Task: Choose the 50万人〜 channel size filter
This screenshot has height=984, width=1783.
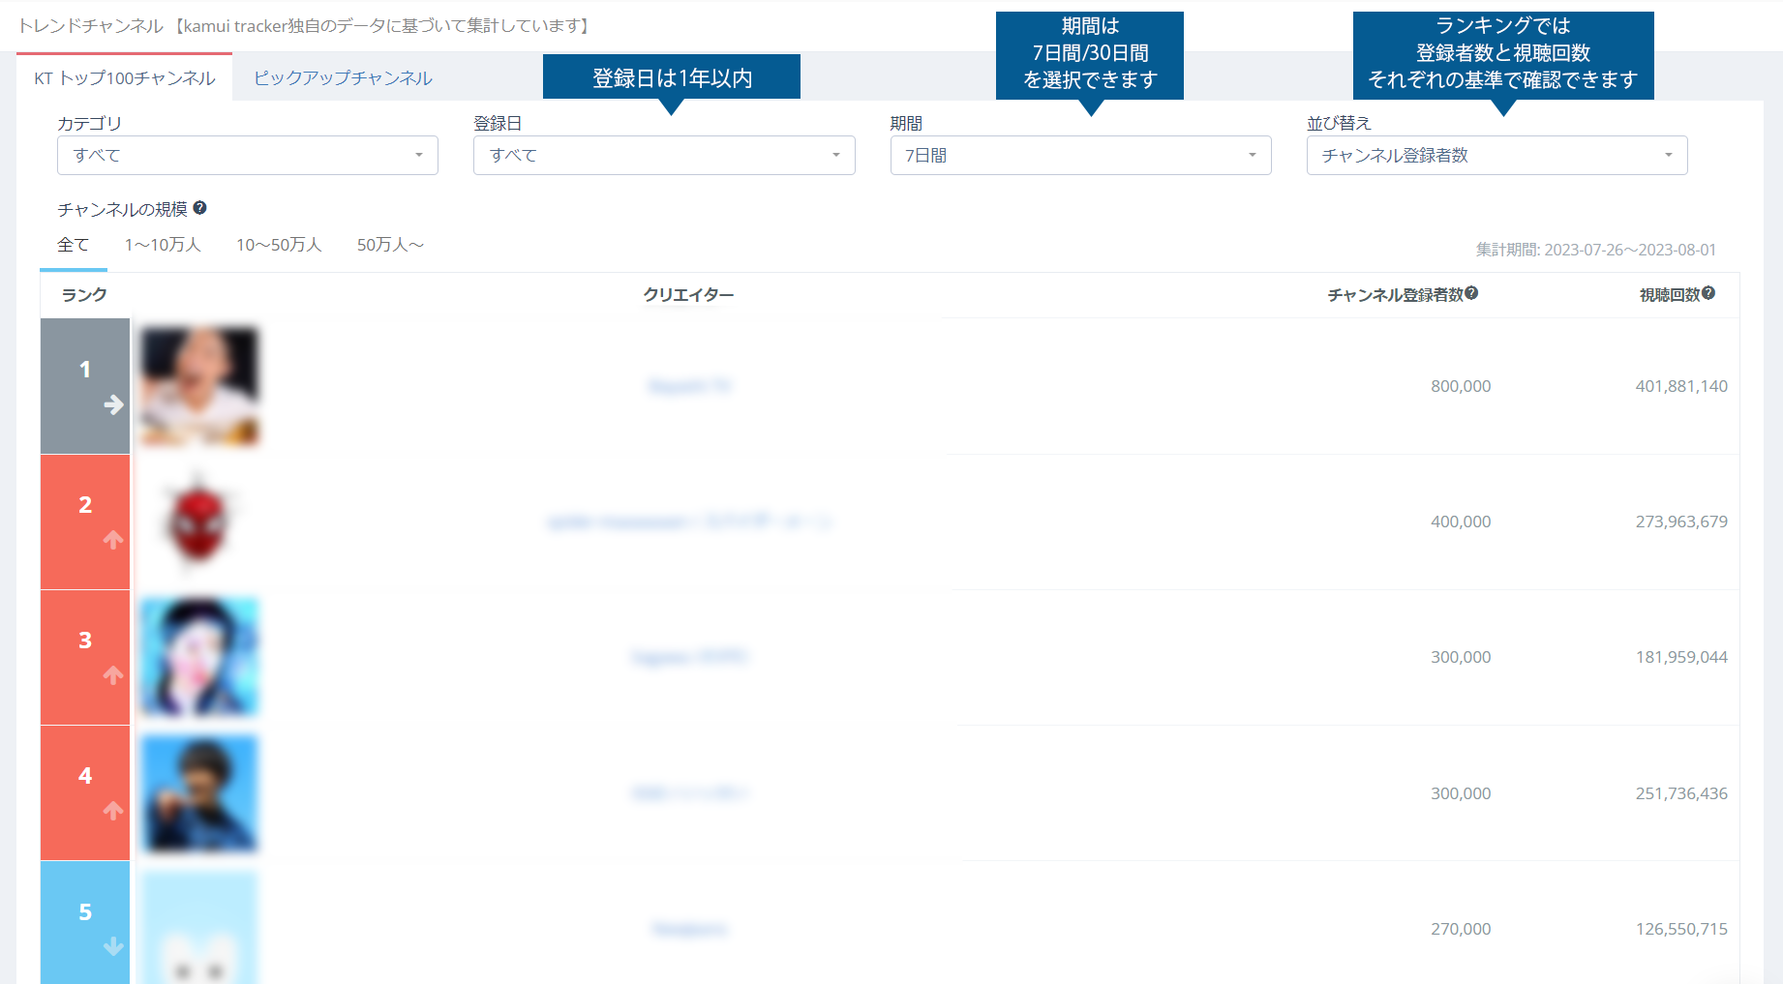Action: (390, 245)
